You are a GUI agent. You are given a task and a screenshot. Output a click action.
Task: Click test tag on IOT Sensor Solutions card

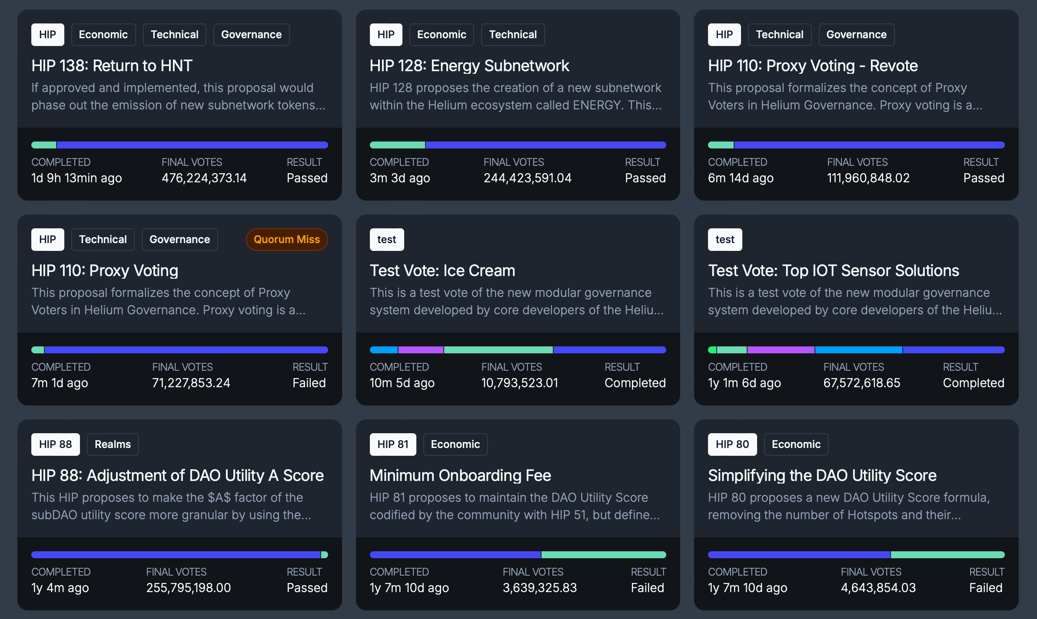coord(725,240)
